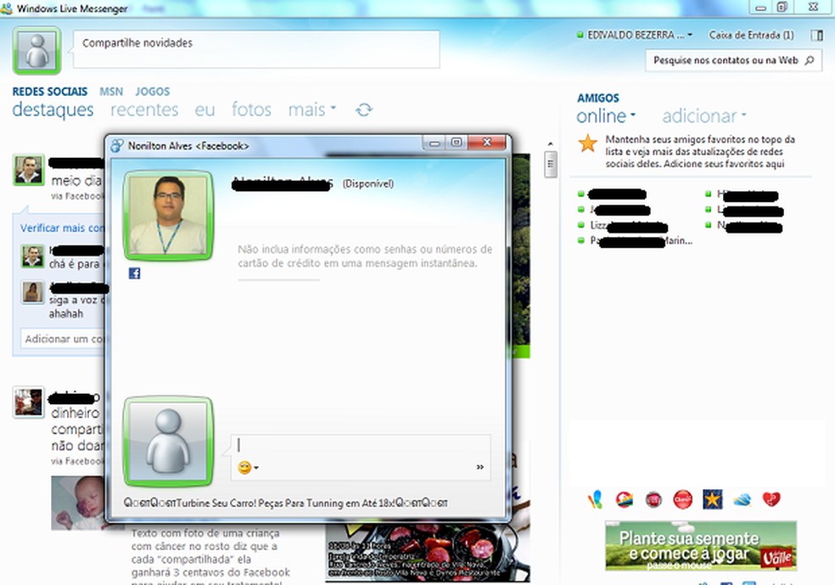The image size is (835, 585).
Task: Expand the chat toolbar '»' chevron
Action: click(x=479, y=467)
